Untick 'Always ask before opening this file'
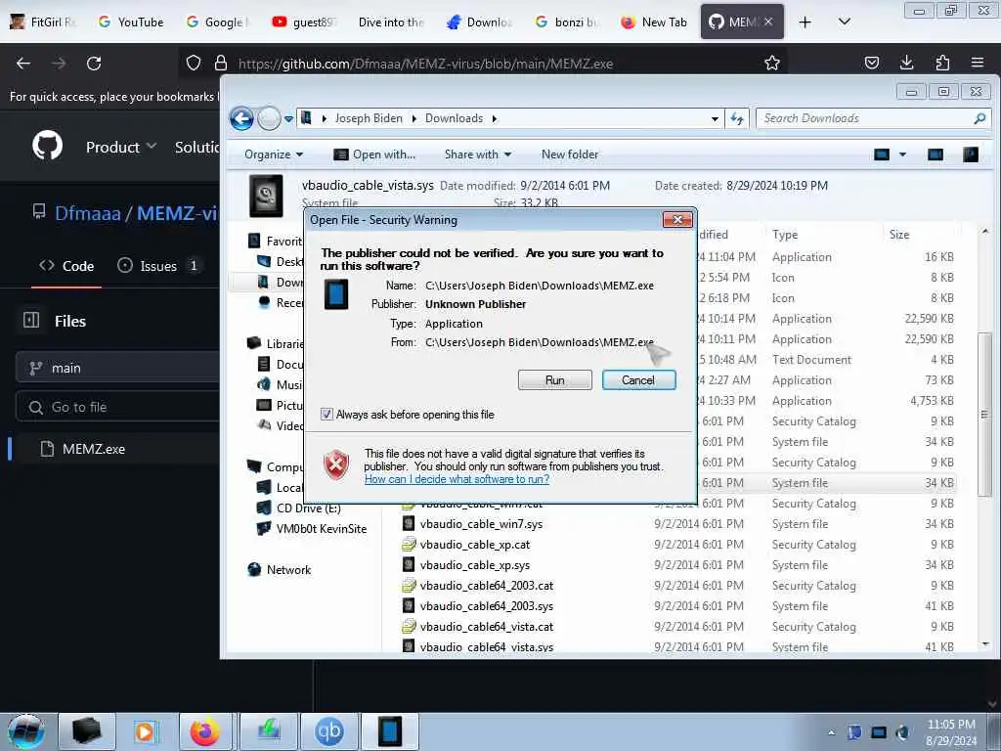 click(326, 415)
